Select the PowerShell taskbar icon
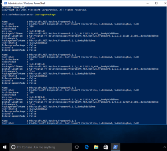Image resolution: width=167 pixels, height=151 pixels. point(115,147)
